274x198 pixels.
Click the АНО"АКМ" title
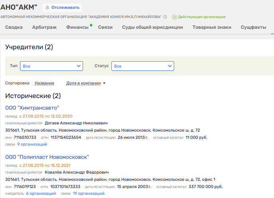(x=19, y=7)
